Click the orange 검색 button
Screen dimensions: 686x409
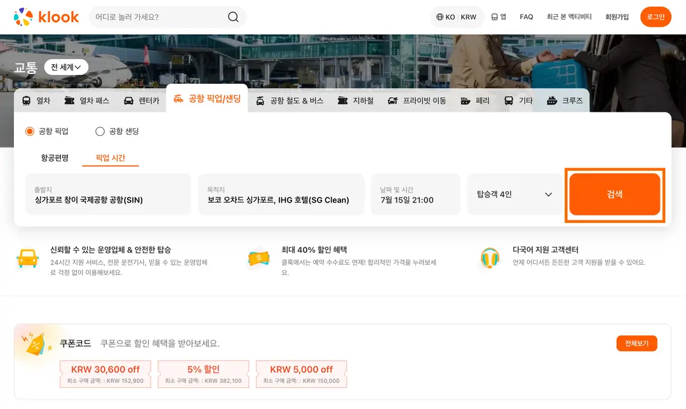[615, 194]
